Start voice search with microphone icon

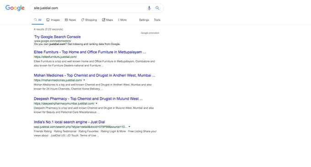click(x=149, y=8)
